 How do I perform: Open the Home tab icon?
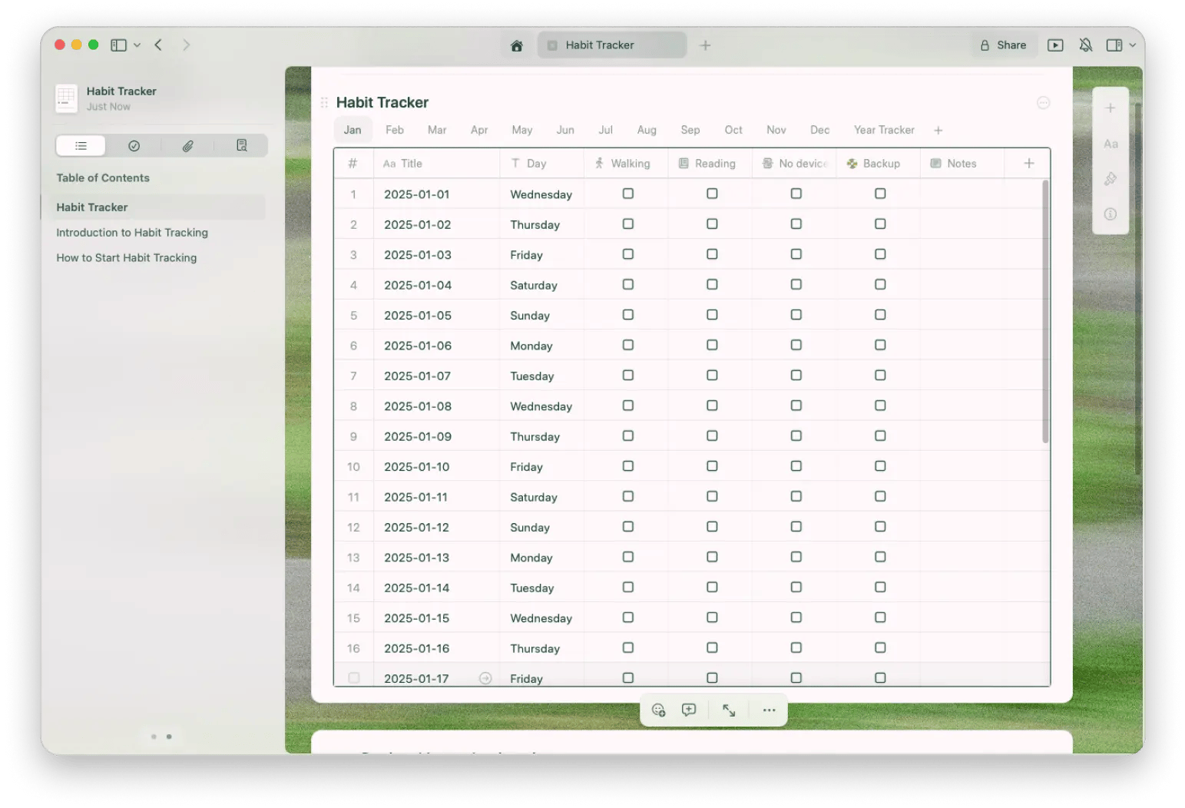[x=517, y=45]
